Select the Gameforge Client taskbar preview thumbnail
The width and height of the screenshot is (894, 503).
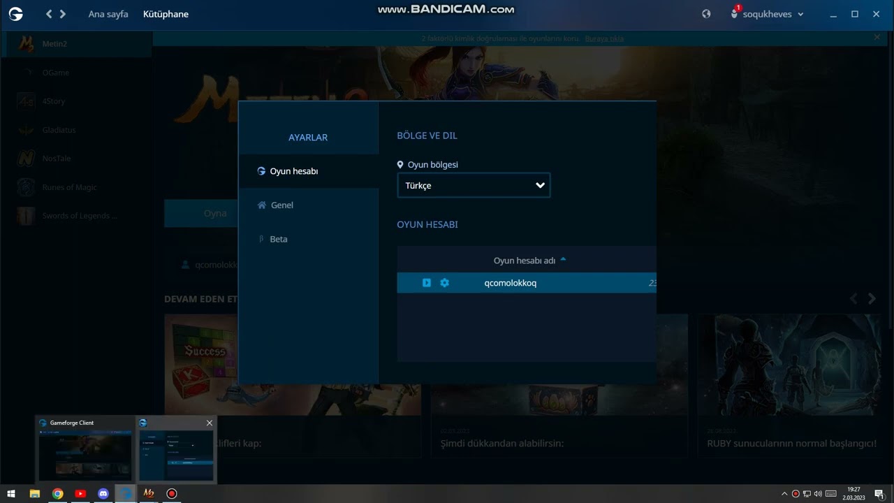point(85,449)
